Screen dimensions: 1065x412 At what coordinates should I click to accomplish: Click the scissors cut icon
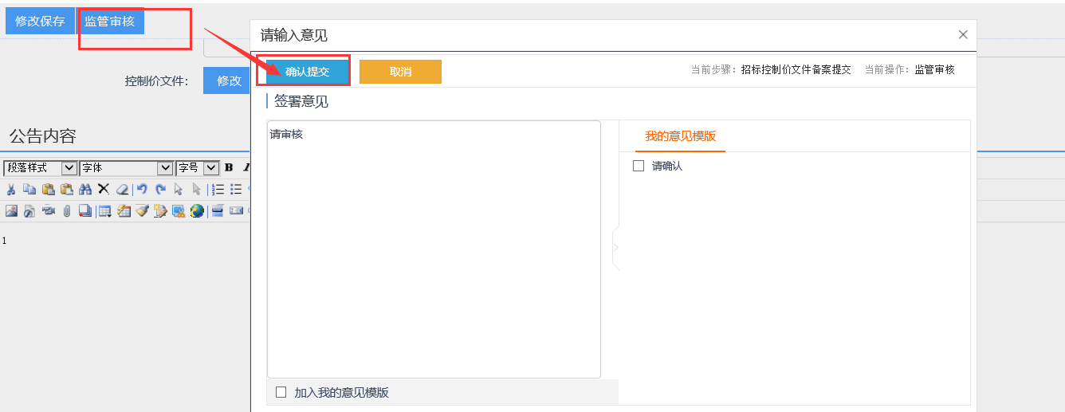coord(11,190)
